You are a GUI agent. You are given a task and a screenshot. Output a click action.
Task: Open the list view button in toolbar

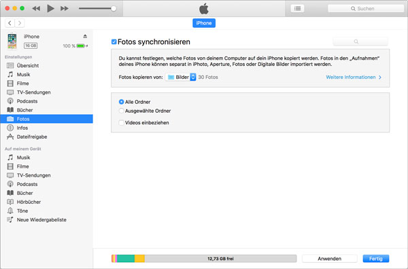[297, 9]
